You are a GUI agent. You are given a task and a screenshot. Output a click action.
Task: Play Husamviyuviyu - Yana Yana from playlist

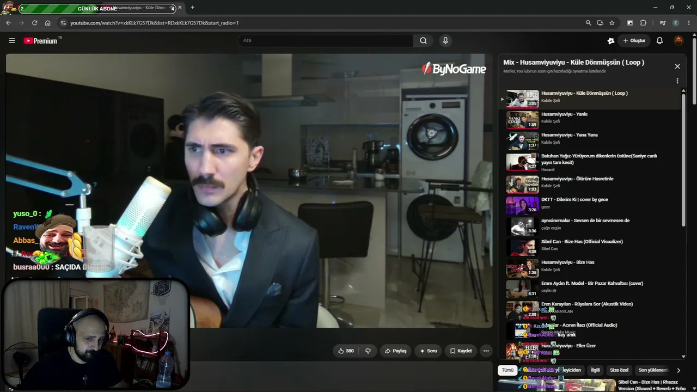tap(590, 140)
